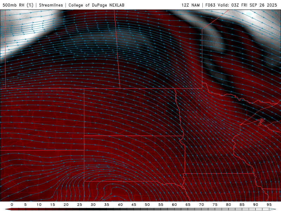Click the '85' colorbar scale label
This screenshot has height=211, width=281.
click(x=242, y=205)
